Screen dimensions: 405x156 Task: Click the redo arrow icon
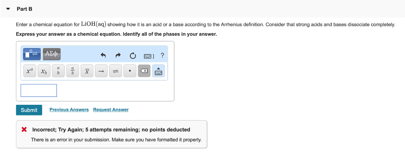coord(118,55)
